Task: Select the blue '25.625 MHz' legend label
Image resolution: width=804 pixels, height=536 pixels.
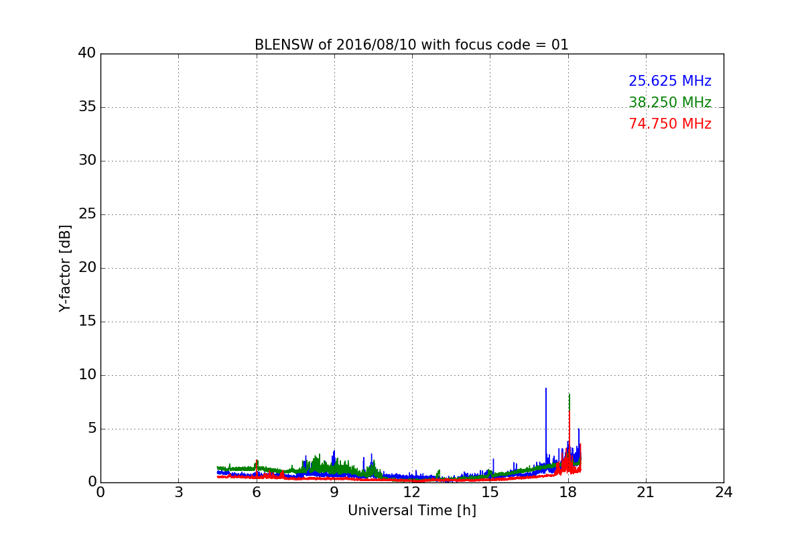Action: click(670, 81)
